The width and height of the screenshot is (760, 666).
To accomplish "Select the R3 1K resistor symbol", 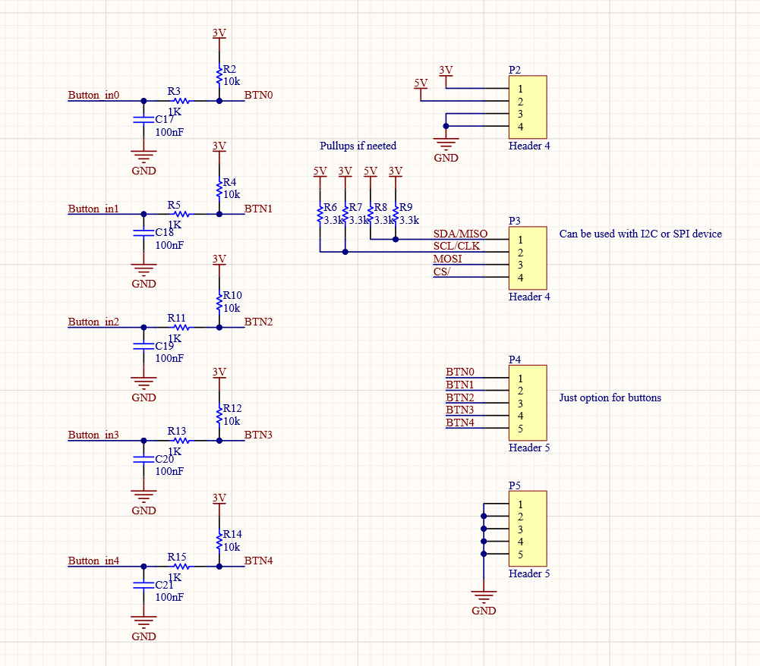I will point(181,100).
